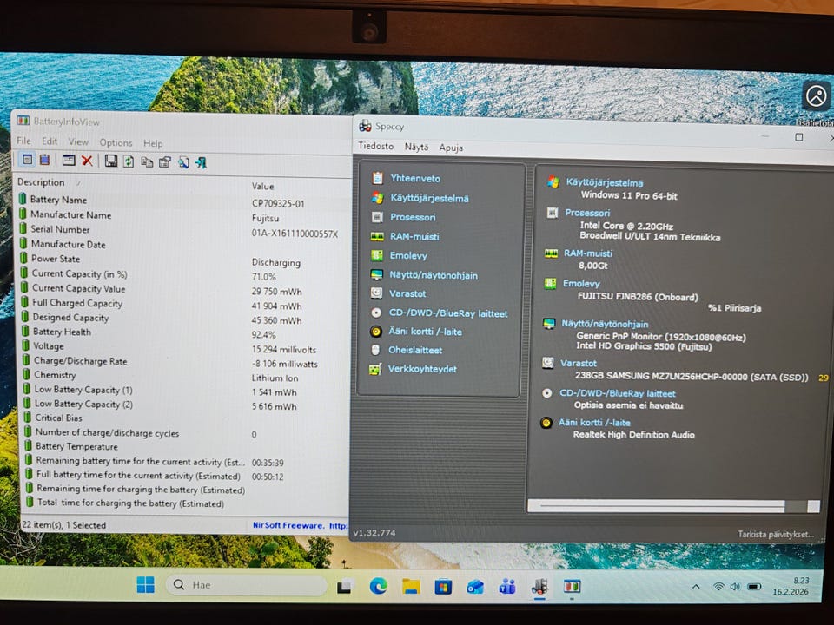Click battery status tray icon

pos(754,587)
